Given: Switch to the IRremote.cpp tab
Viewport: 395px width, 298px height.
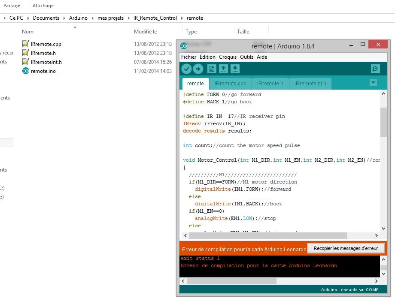Looking at the screenshot, I should pyautogui.click(x=230, y=84).
